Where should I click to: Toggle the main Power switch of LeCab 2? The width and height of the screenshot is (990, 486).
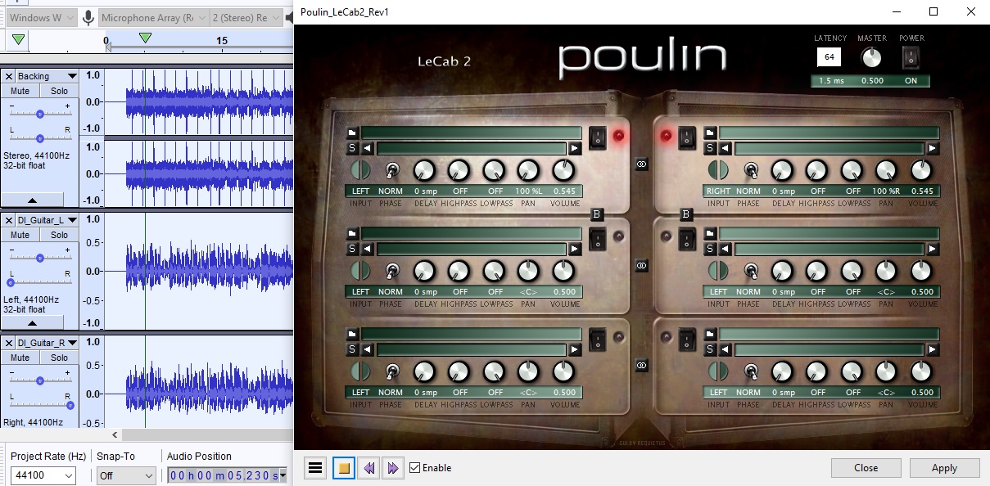coord(911,56)
